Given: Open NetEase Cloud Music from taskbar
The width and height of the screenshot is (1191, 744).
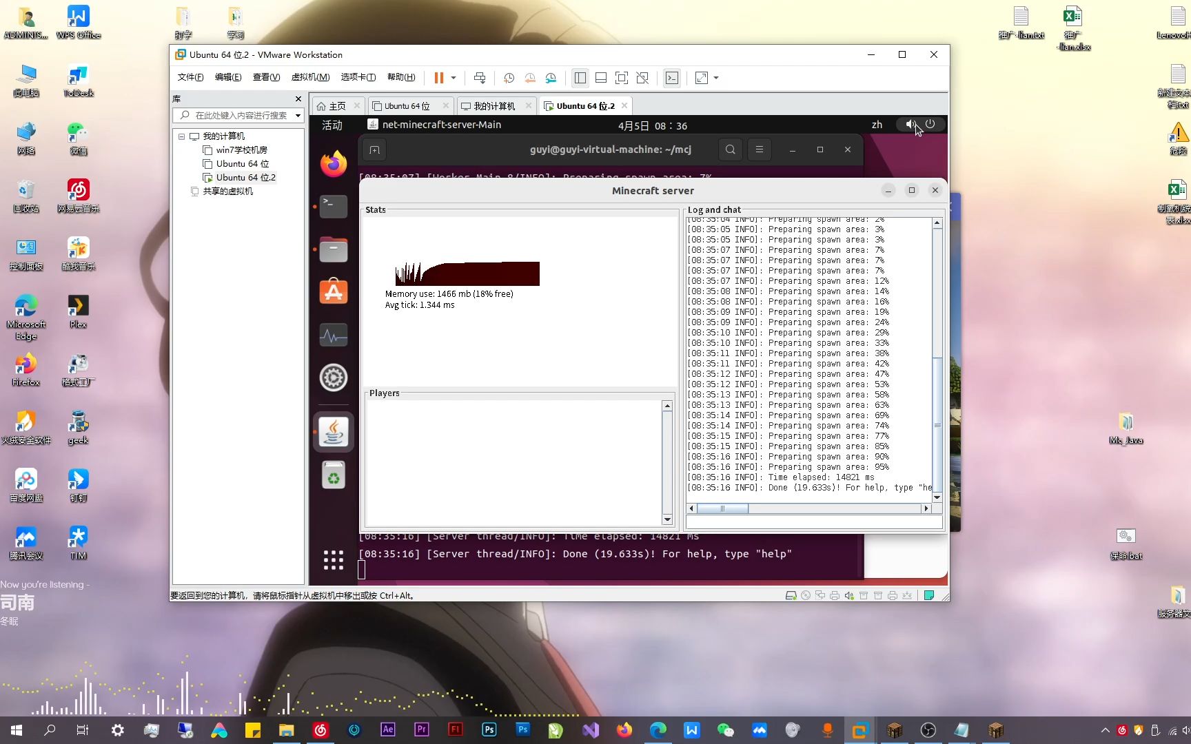Looking at the screenshot, I should click(x=320, y=730).
